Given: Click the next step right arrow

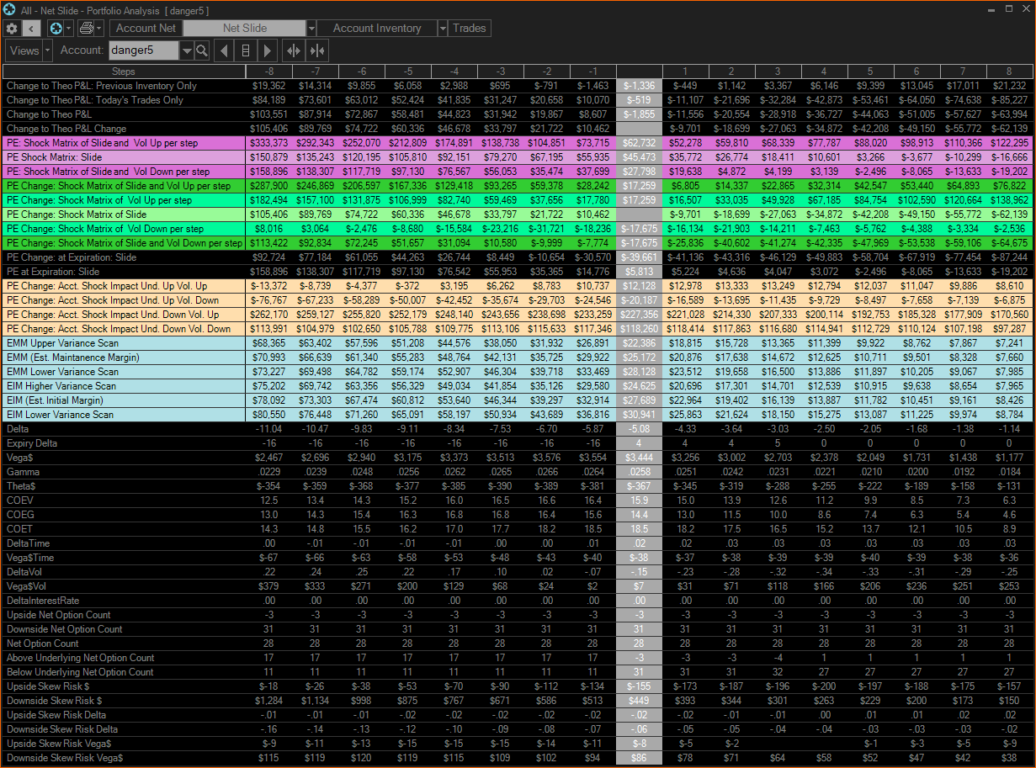Looking at the screenshot, I should tap(267, 50).
